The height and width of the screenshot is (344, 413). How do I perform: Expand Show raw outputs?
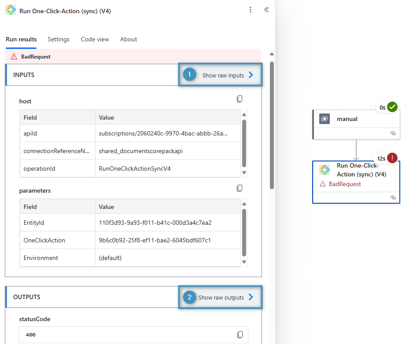(225, 297)
